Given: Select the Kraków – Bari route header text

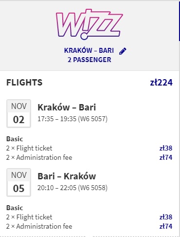Looking at the screenshot, I should click(x=89, y=50).
